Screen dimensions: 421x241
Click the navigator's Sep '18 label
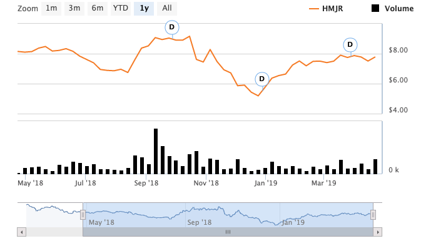pos(200,222)
